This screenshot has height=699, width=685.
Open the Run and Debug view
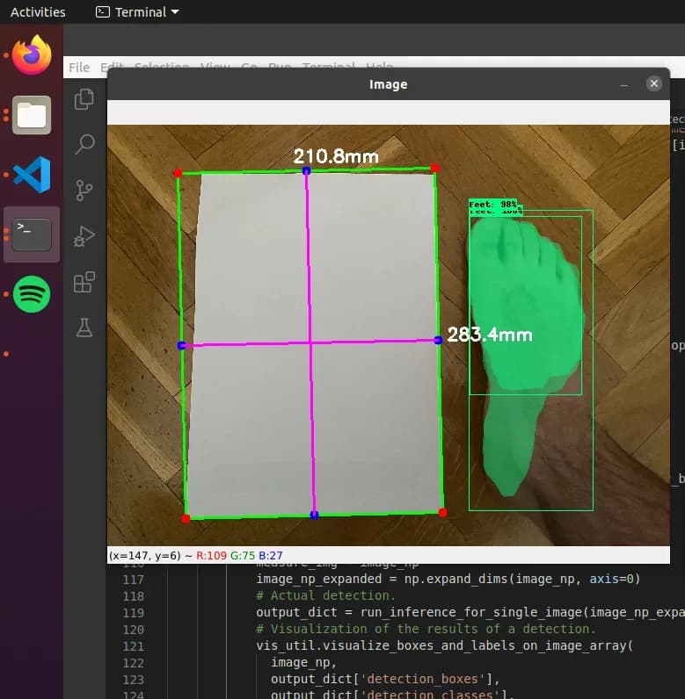click(x=84, y=236)
